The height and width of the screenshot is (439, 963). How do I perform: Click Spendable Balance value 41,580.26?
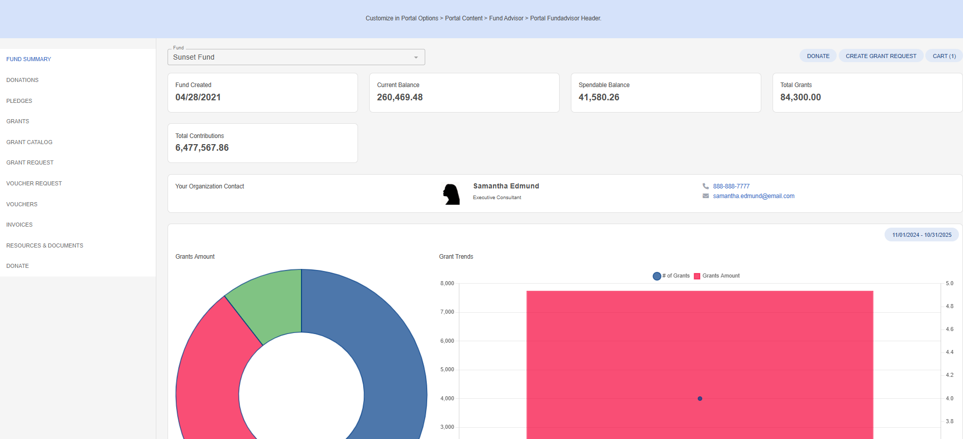click(x=599, y=97)
